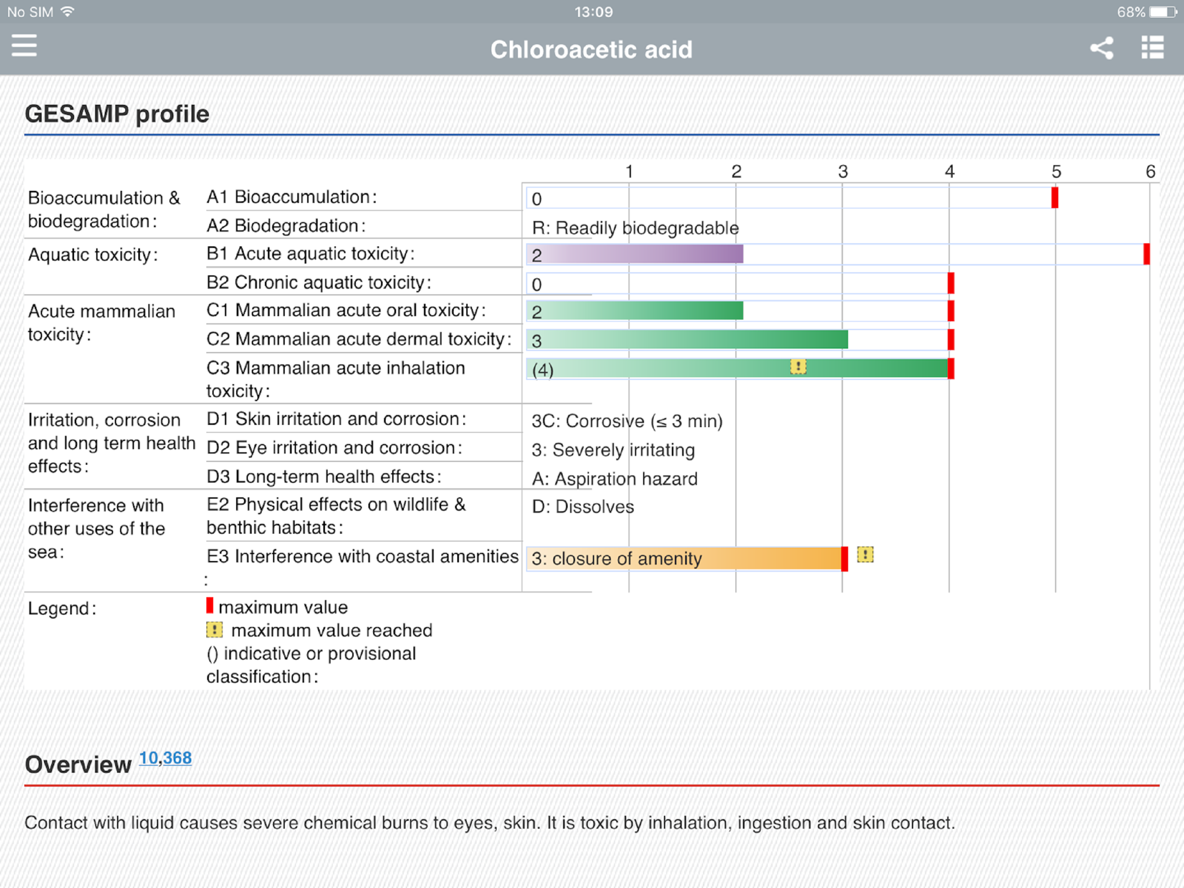Tap D1 Skin irritation and corrosion label
Image resolution: width=1184 pixels, height=888 pixels.
[337, 419]
